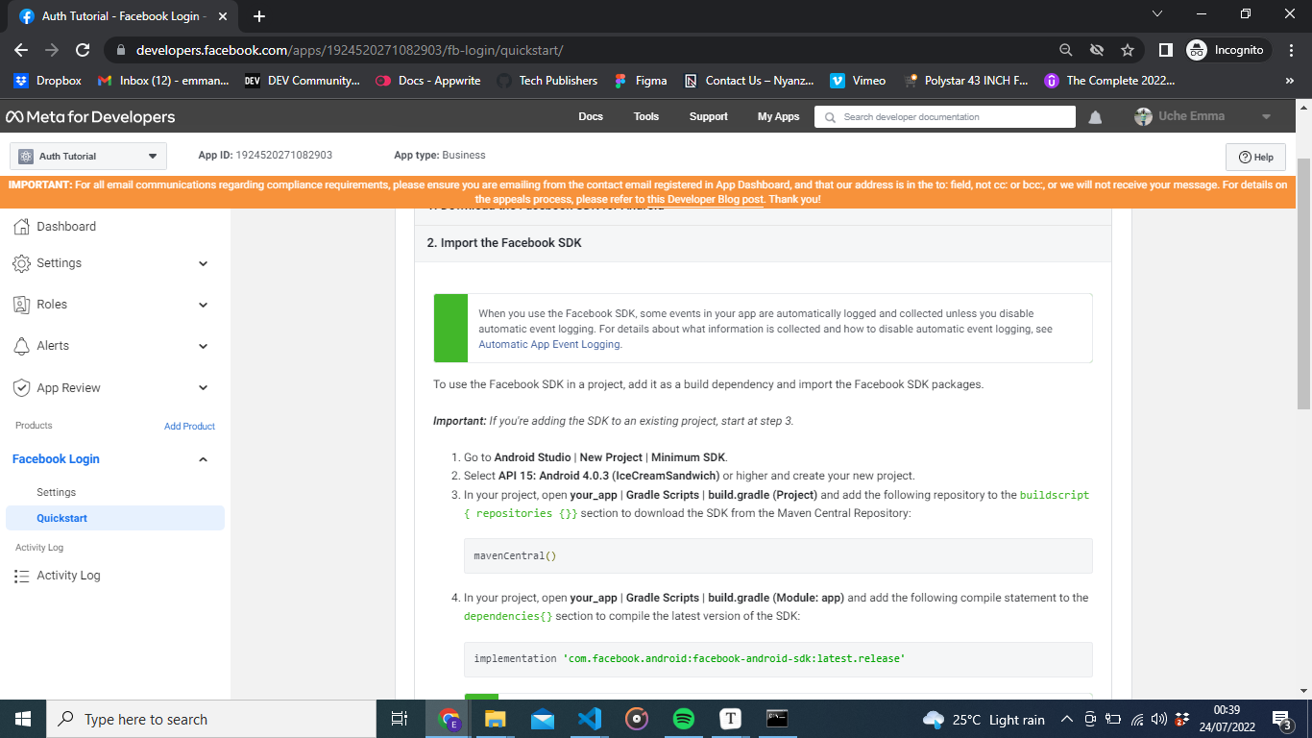1312x738 pixels.
Task: Expand the Settings sidebar section chevron
Action: 203,263
